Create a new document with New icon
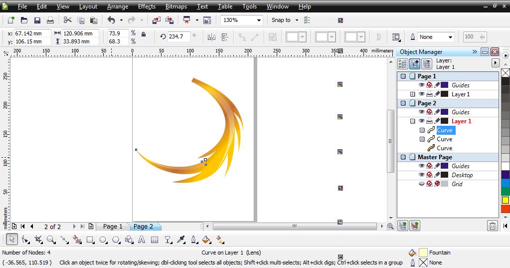Screen dimensions: 510x268 (11, 20)
